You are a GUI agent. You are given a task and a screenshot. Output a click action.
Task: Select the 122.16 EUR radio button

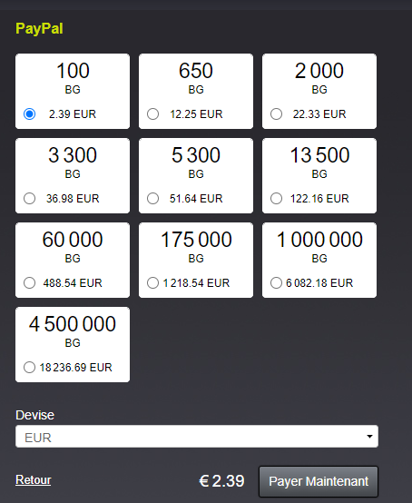pyautogui.click(x=276, y=198)
